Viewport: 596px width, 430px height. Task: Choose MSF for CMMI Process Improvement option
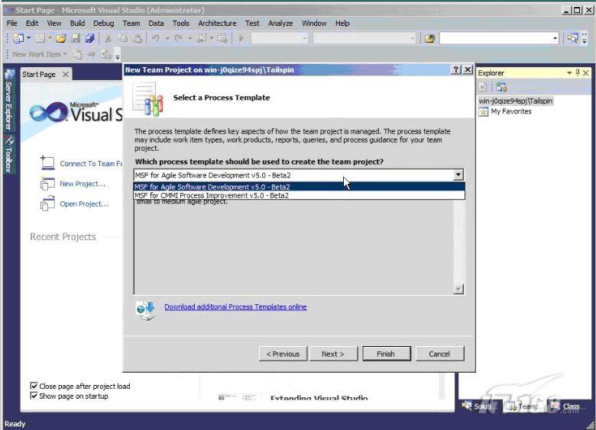pyautogui.click(x=299, y=195)
